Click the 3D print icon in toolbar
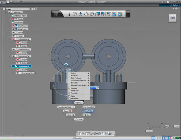Screen dimensions: 181x140 pos(114,14)
